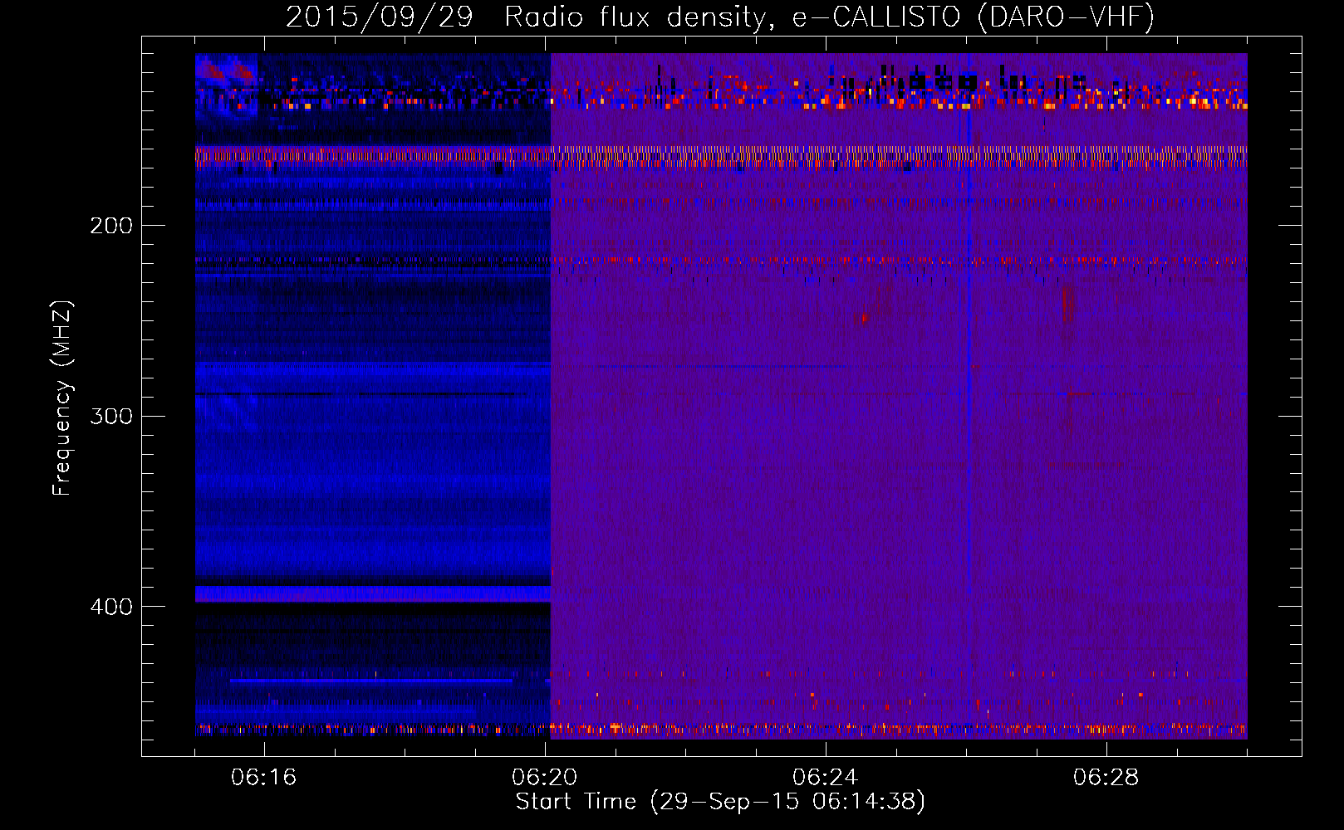Click the 06:28 time tick label

coord(1106,778)
